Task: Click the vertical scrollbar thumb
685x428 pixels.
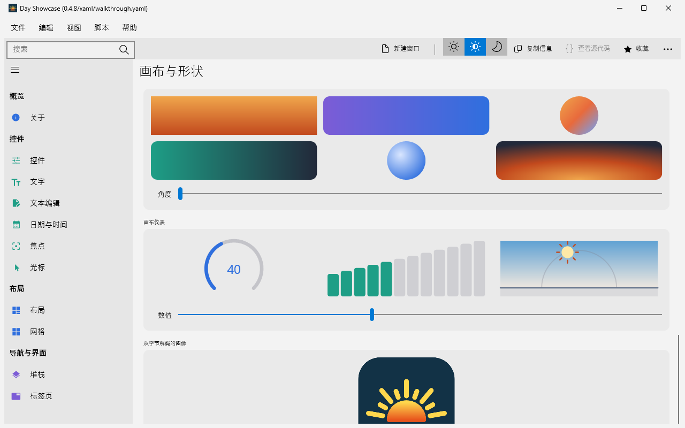Action: (x=679, y=379)
